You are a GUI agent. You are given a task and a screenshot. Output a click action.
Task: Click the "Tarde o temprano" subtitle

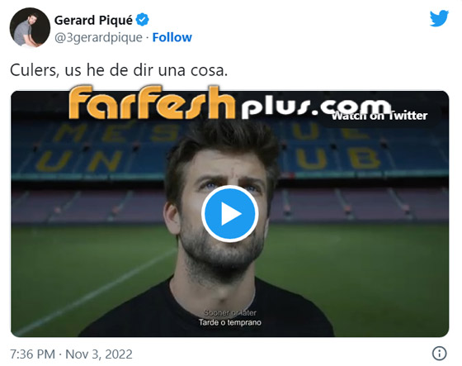(x=230, y=322)
